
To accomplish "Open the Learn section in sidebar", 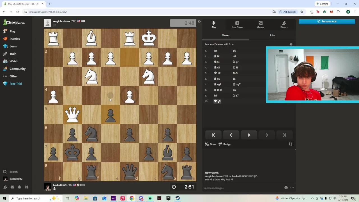I will point(10,46).
